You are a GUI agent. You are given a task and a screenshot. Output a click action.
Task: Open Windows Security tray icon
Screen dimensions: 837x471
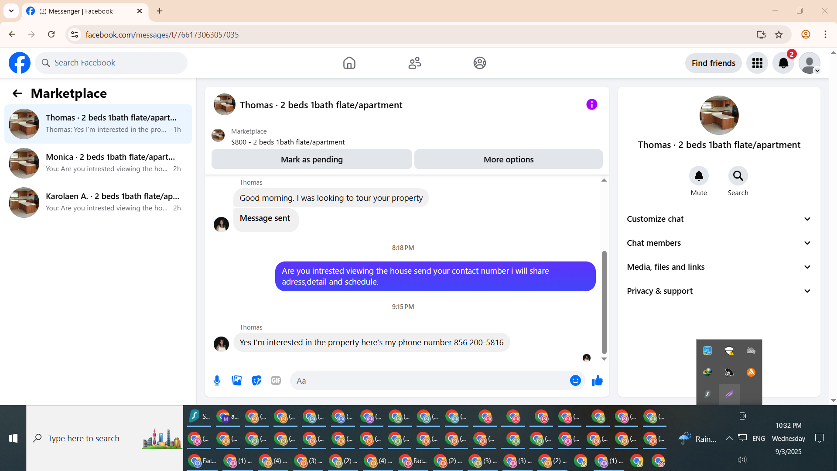729,351
